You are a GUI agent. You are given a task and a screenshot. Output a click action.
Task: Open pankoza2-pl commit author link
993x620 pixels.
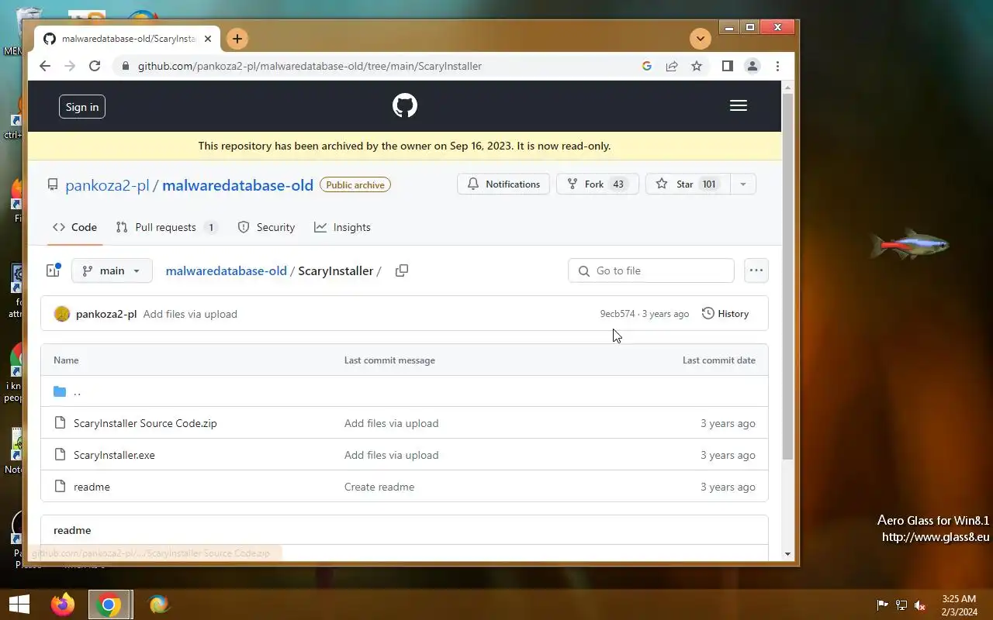pyautogui.click(x=106, y=314)
